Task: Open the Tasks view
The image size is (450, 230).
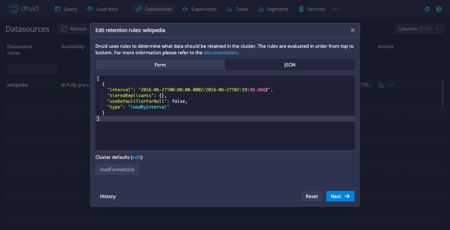Action: pyautogui.click(x=237, y=9)
